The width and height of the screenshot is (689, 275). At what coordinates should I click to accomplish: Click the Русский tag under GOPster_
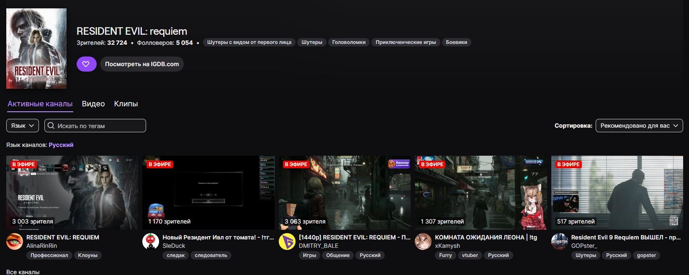tap(617, 255)
